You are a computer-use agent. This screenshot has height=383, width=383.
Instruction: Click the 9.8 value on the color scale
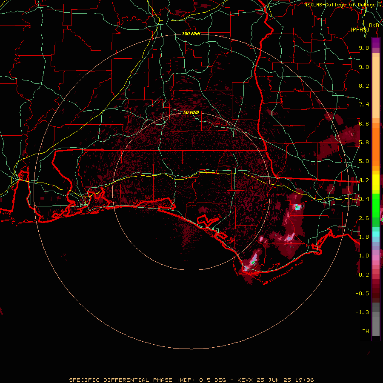pyautogui.click(x=364, y=48)
